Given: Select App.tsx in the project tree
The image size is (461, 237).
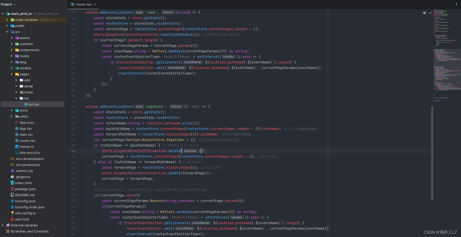Looking at the screenshot, I should click(x=26, y=128).
